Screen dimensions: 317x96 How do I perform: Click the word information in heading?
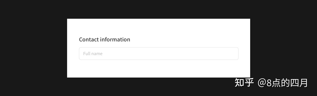click(115, 40)
